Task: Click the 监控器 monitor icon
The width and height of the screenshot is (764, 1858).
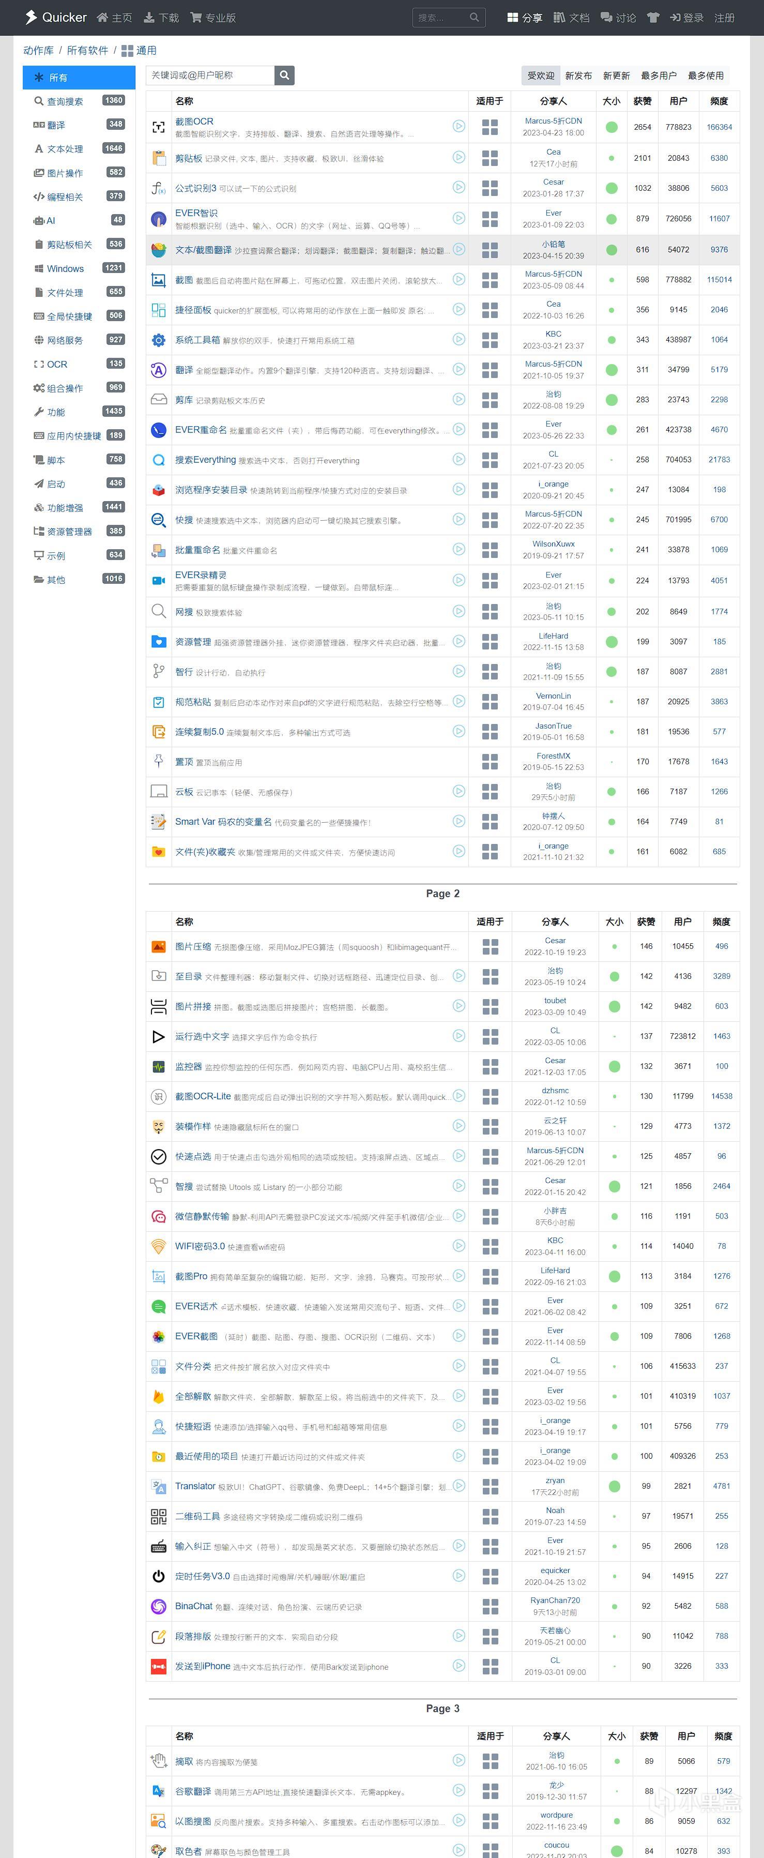Action: pos(159,1066)
